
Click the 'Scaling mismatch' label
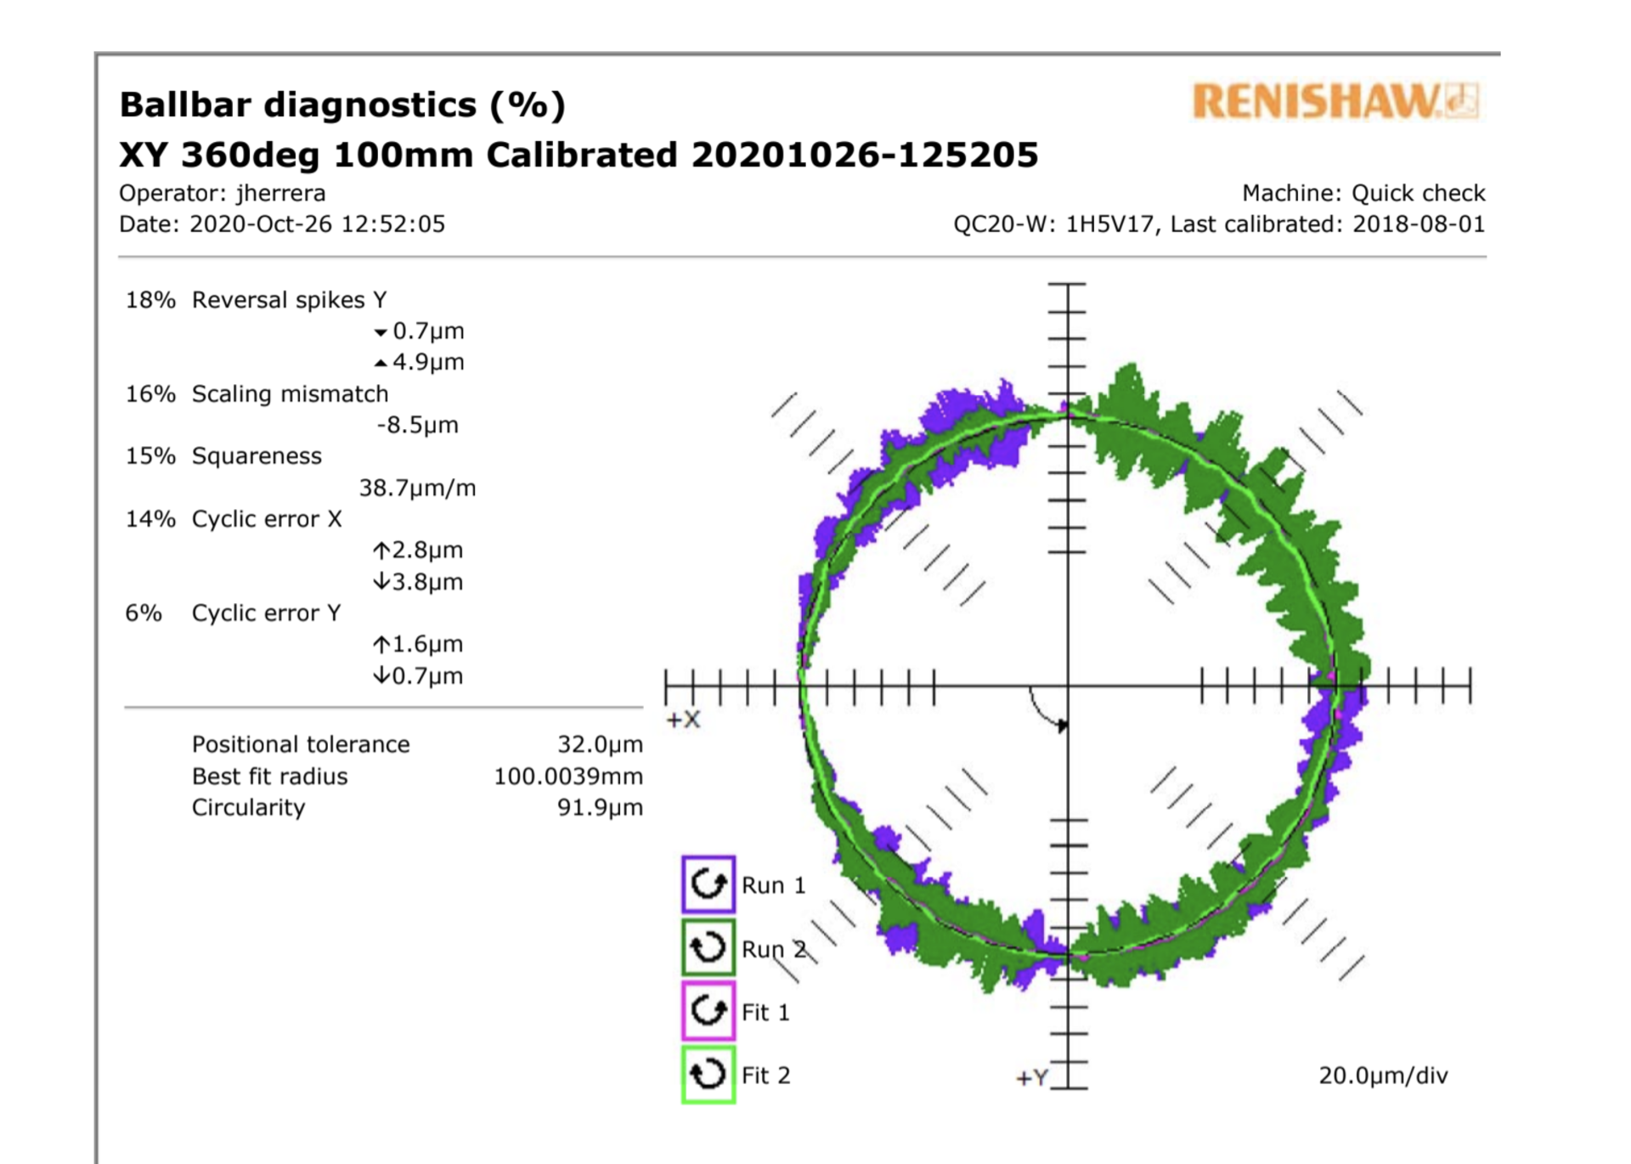coord(290,394)
